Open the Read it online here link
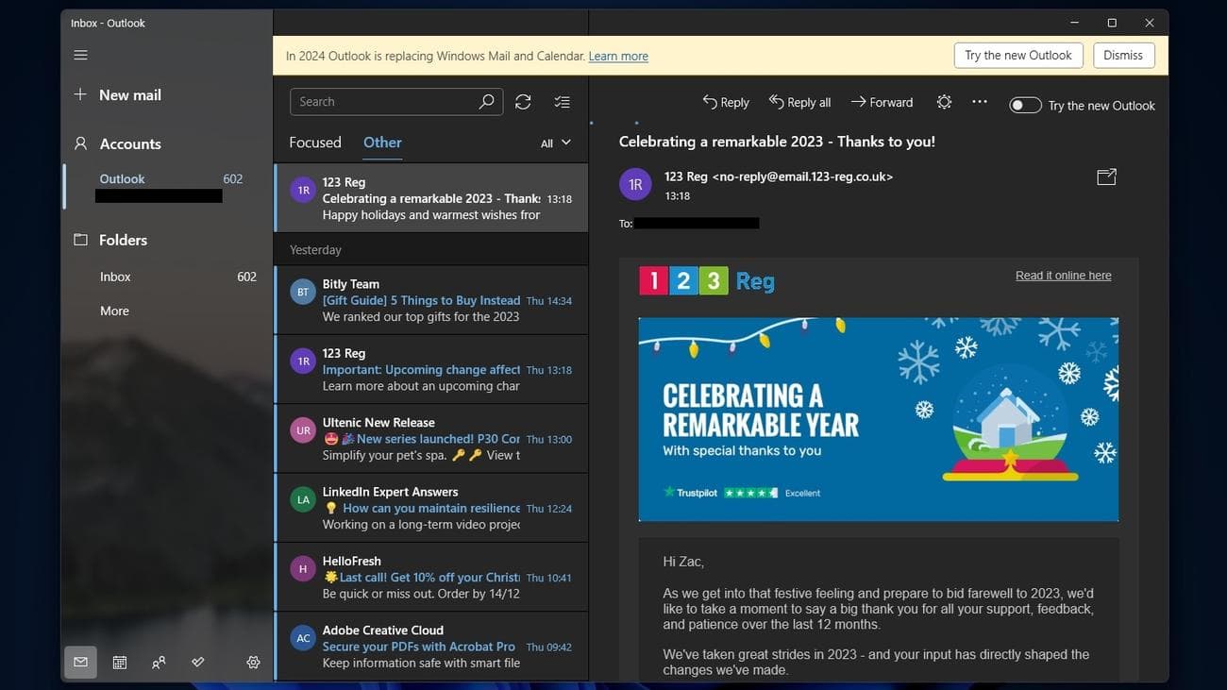This screenshot has width=1227, height=690. (x=1063, y=275)
